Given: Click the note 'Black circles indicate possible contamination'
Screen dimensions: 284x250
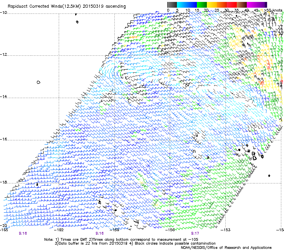Looking at the screenshot, I should coord(175,243).
